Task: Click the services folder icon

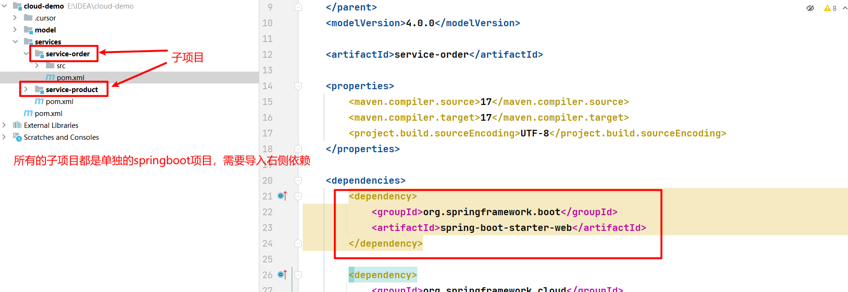Action: point(28,42)
